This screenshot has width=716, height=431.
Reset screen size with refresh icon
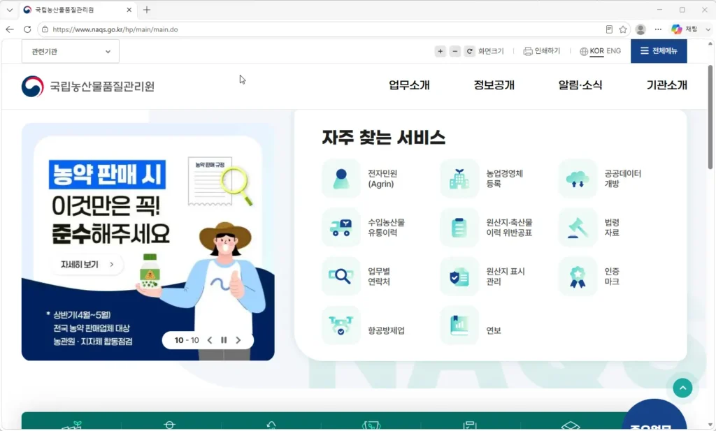pyautogui.click(x=469, y=51)
